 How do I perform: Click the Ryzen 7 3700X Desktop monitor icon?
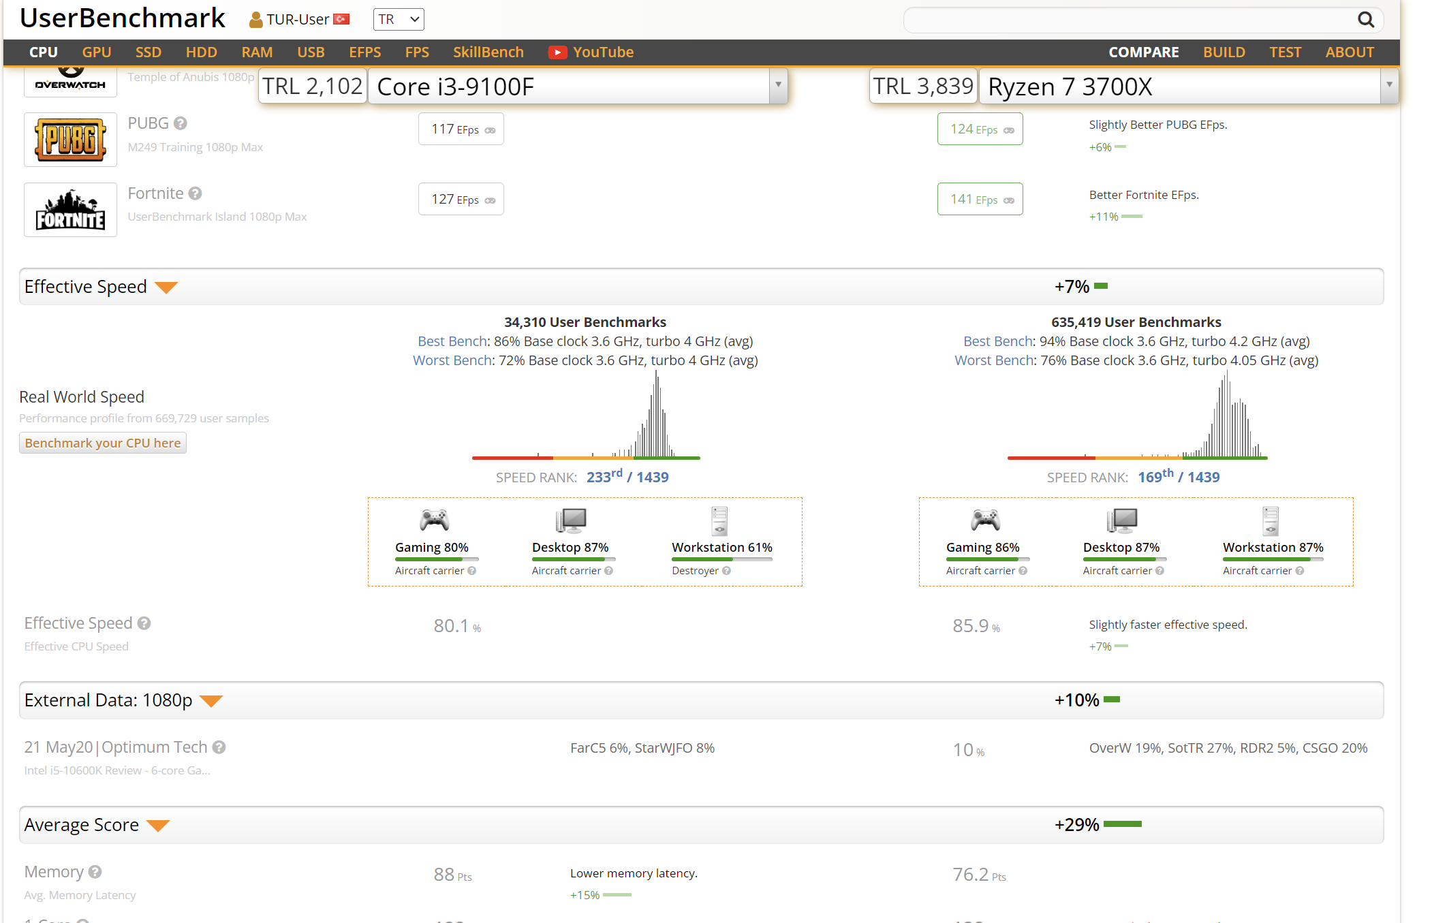pyautogui.click(x=1122, y=520)
